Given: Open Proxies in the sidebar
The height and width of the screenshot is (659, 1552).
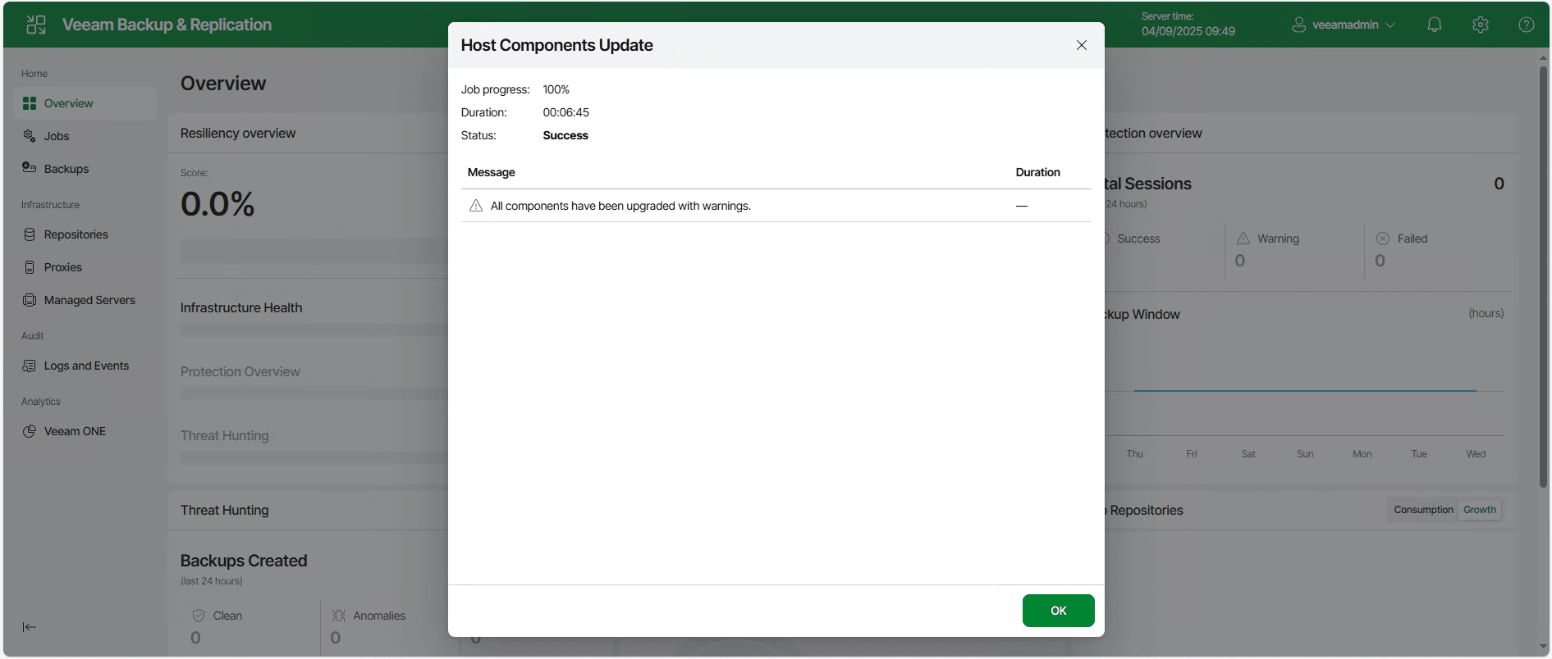Looking at the screenshot, I should (63, 267).
